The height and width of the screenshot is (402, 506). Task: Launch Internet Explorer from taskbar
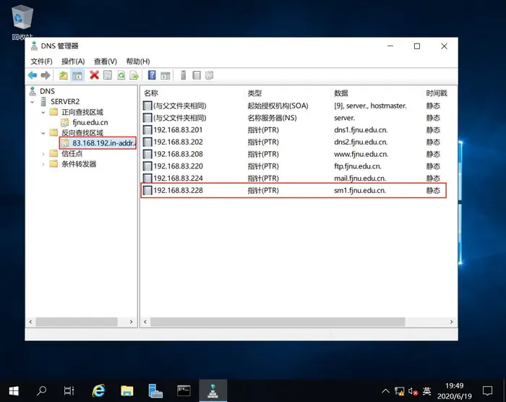tap(99, 391)
